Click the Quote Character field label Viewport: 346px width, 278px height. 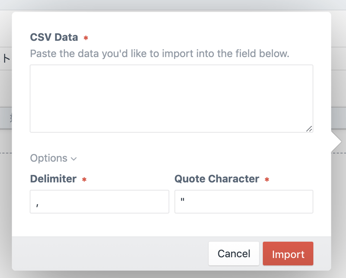point(217,179)
